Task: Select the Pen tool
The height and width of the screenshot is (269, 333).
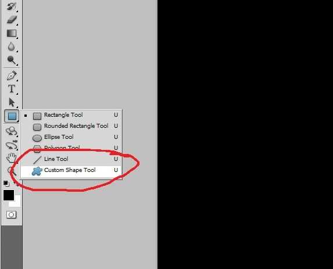Action: (x=12, y=76)
